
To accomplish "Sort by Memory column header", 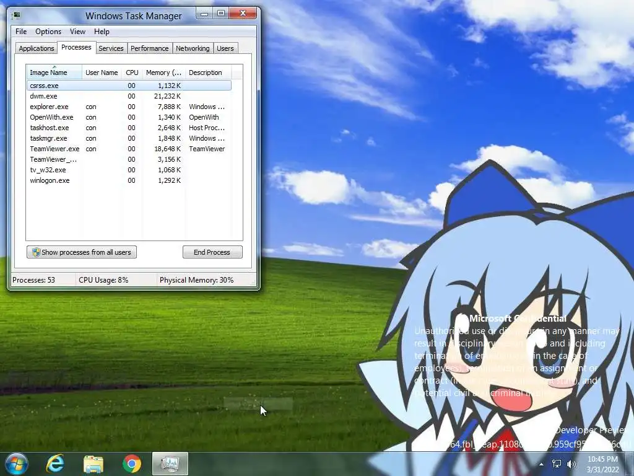I will 163,73.
